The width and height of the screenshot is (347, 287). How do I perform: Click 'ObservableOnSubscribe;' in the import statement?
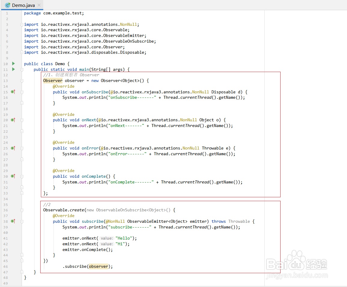tap(129, 41)
